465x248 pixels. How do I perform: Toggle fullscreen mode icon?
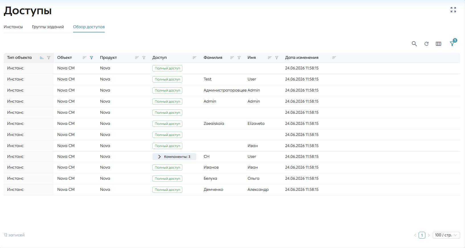(x=453, y=10)
